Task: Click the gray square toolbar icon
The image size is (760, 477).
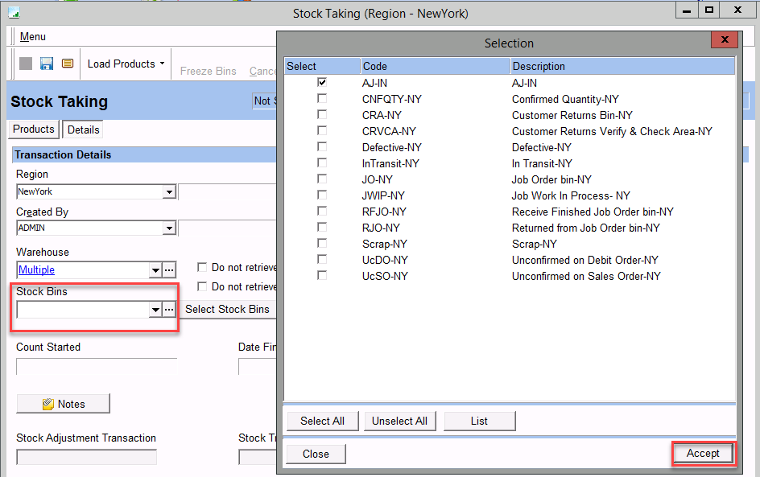Action: click(26, 64)
